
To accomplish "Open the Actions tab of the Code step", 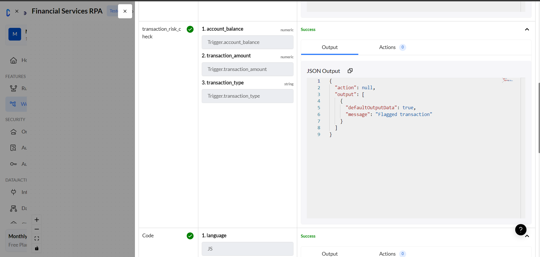I will pyautogui.click(x=392, y=254).
